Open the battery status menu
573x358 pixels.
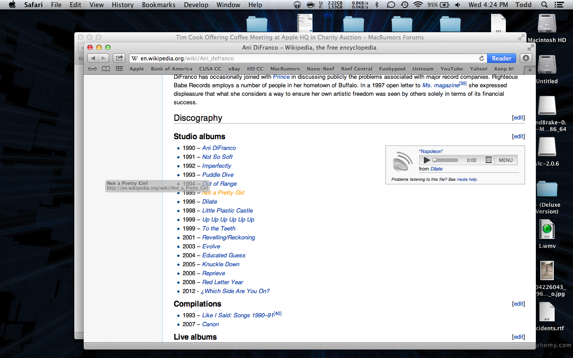(438, 5)
